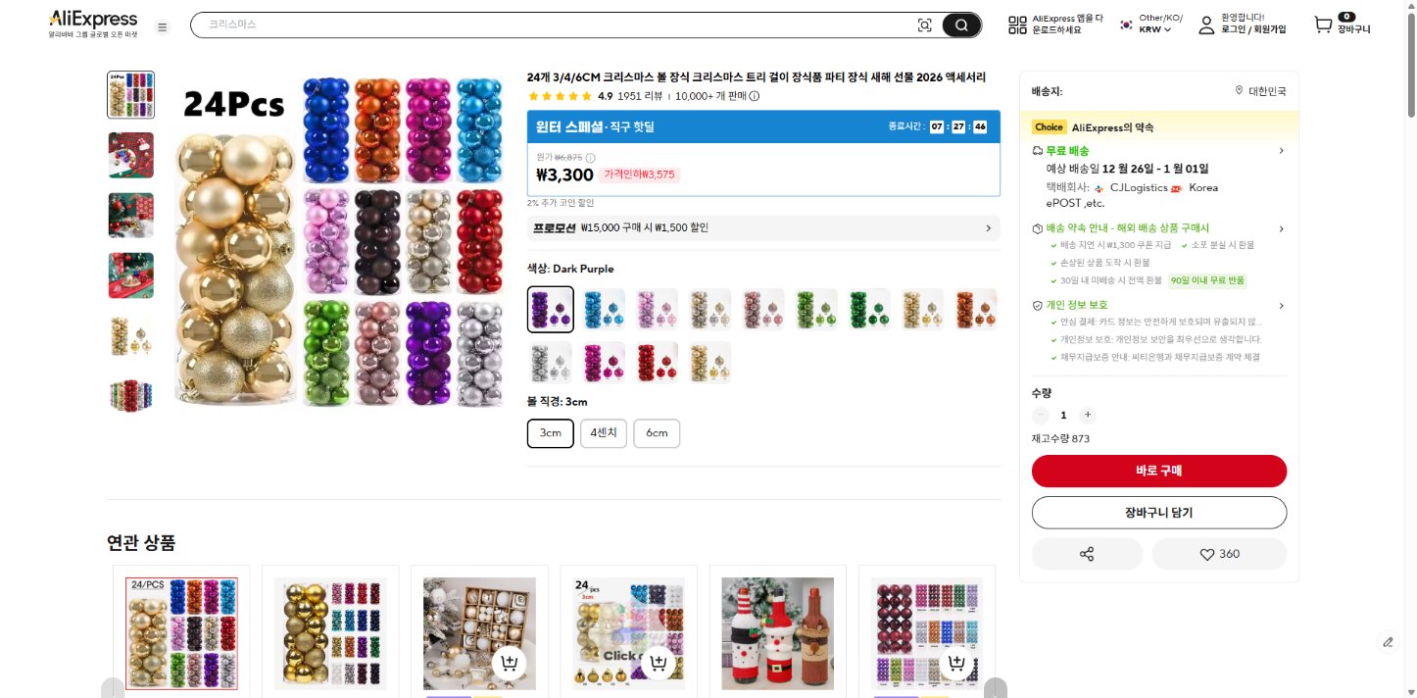Expand the 프로모션 discount row chevron
The image size is (1417, 698).
[x=988, y=228]
